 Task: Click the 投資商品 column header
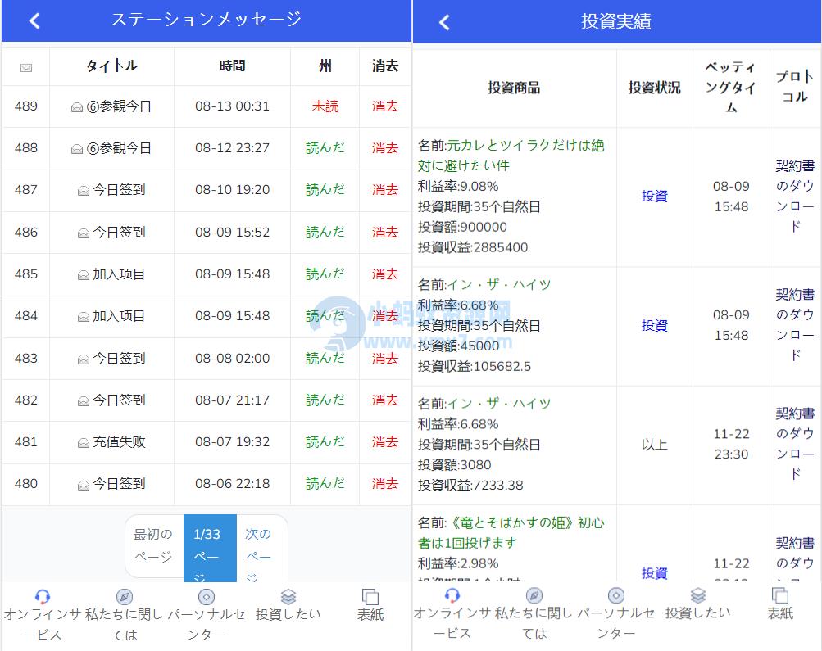[x=515, y=88]
